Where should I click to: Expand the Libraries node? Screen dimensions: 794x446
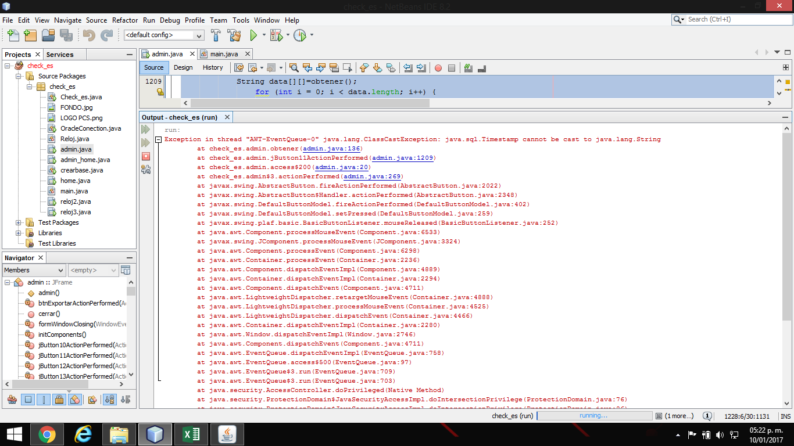(x=18, y=233)
